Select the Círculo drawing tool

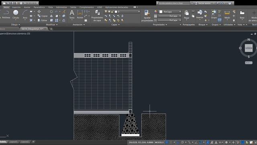[16, 14]
